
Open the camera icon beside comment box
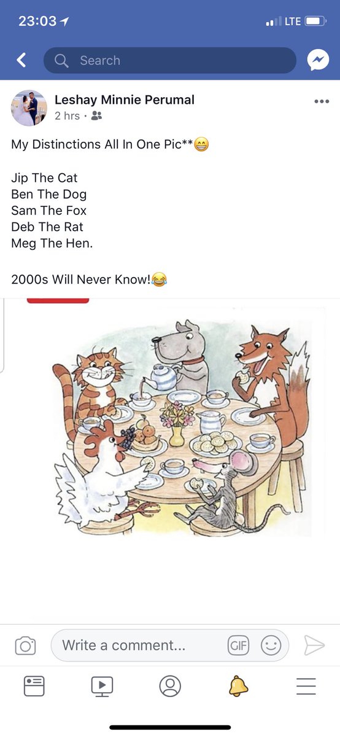25,645
